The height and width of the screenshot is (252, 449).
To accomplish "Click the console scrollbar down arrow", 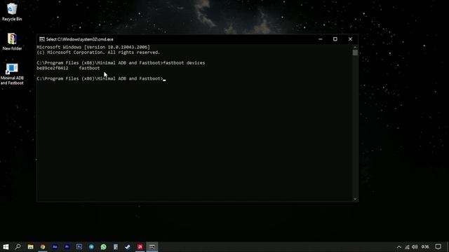I will click(x=355, y=199).
